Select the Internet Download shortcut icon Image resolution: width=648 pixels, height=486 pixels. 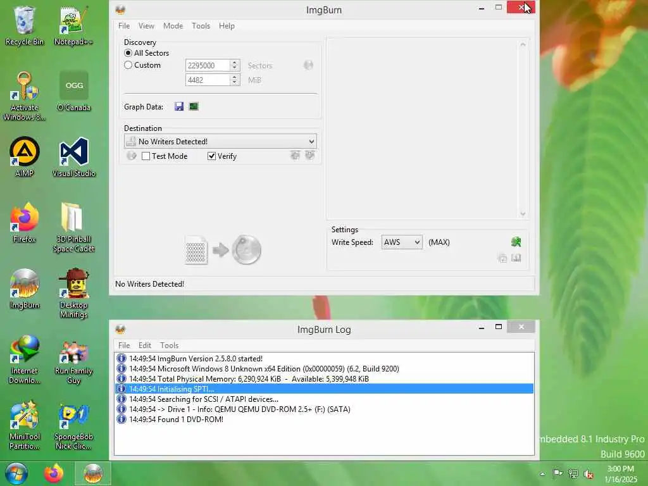coord(25,359)
